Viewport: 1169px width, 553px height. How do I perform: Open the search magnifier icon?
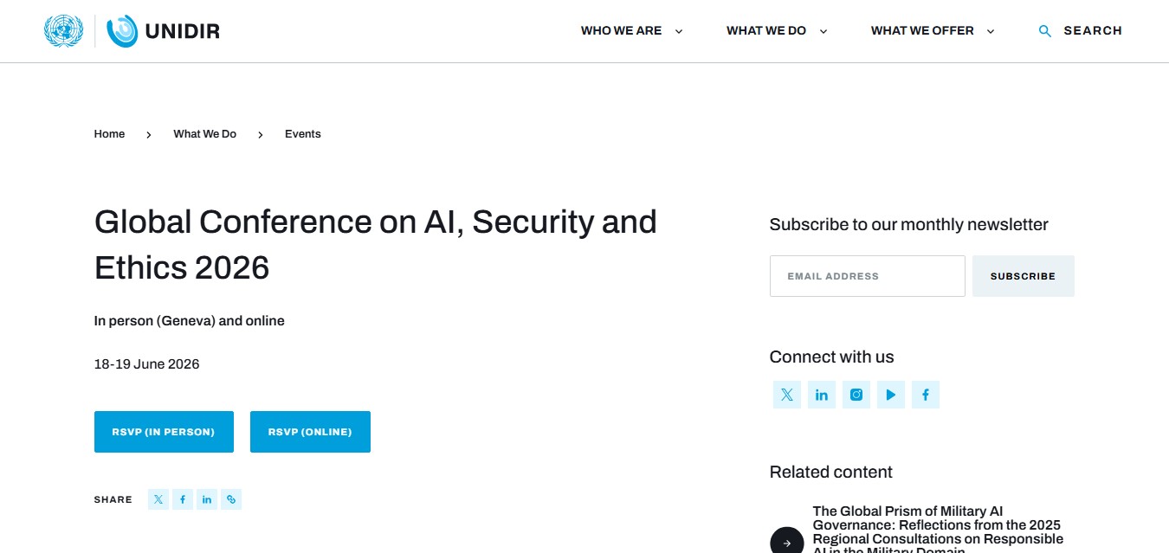[x=1045, y=31]
